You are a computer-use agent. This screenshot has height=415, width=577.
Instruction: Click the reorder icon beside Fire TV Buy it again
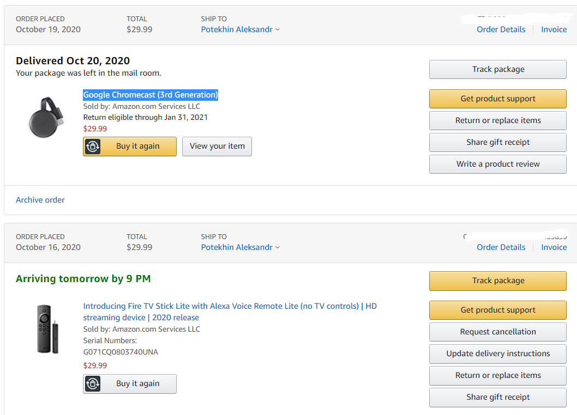(x=93, y=384)
